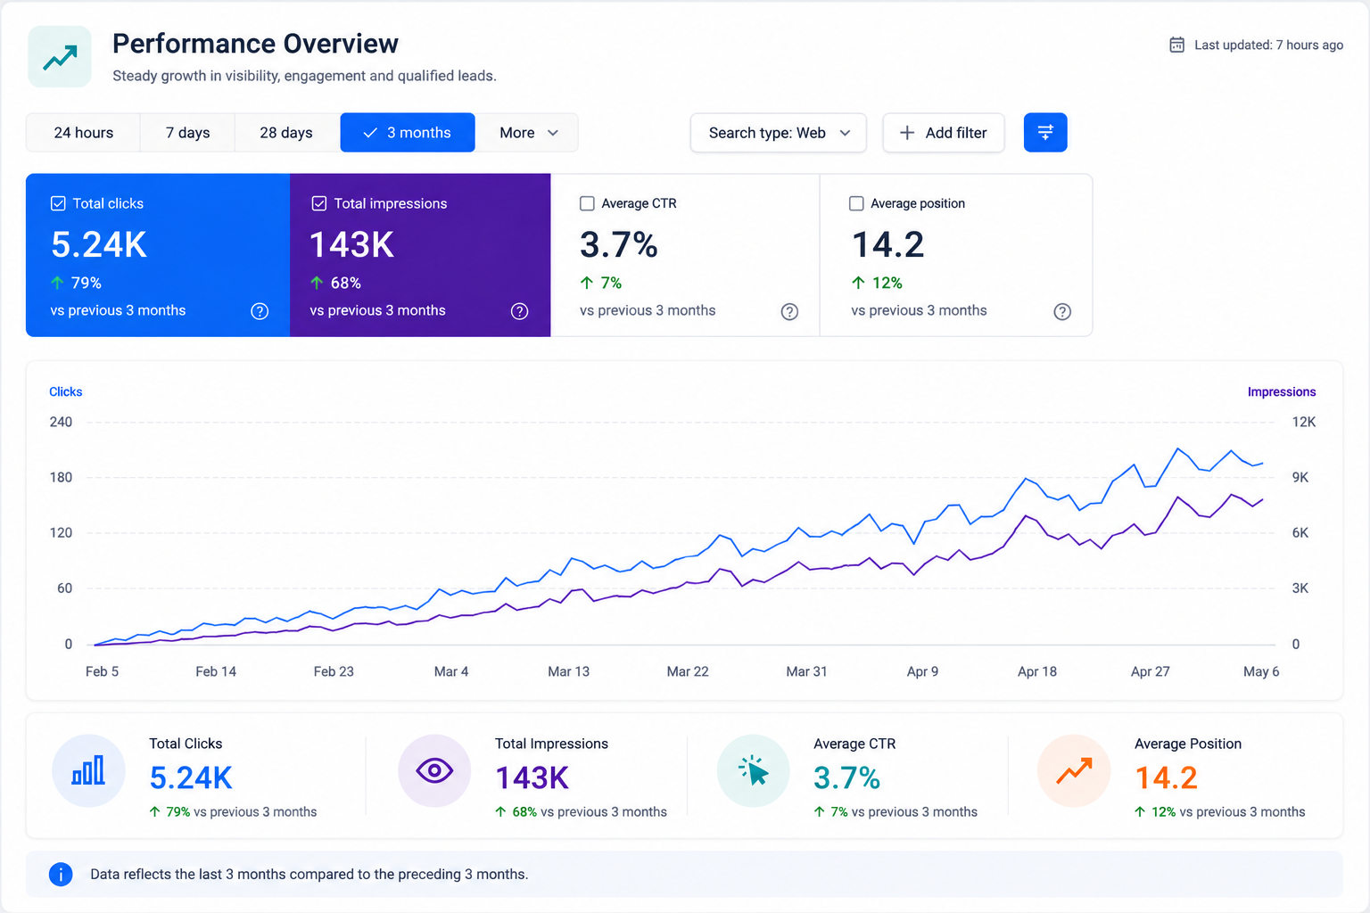Select the 7 days range tab
This screenshot has height=913, width=1370.
pos(187,133)
